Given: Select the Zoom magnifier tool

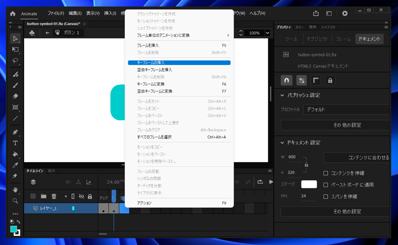Looking at the screenshot, I should coord(15,201).
